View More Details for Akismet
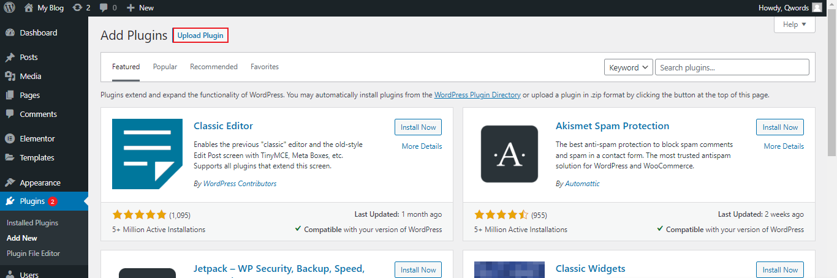This screenshot has height=278, width=837. (784, 146)
